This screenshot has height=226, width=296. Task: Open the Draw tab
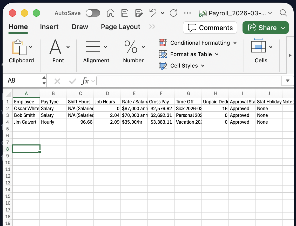coord(80,27)
